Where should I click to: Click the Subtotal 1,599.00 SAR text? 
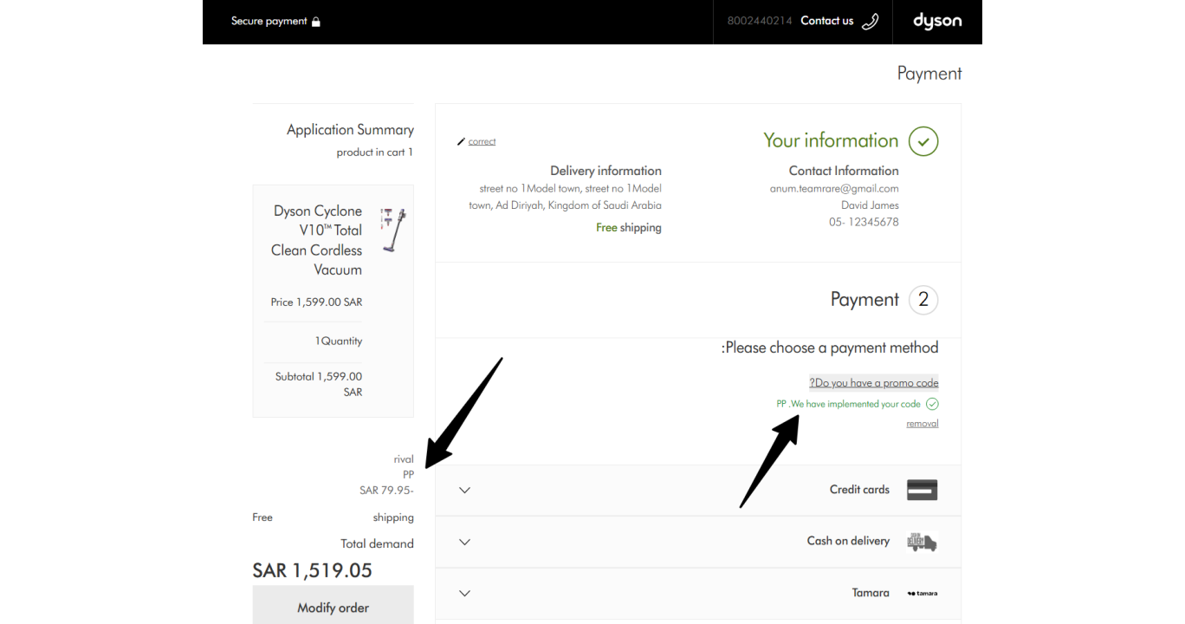pyautogui.click(x=319, y=384)
